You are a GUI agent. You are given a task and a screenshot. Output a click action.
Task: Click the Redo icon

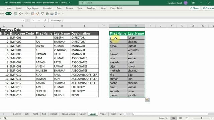[x=26, y=14]
